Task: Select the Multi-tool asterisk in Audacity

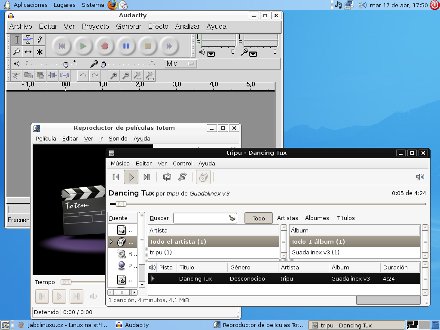Action: coord(40,52)
